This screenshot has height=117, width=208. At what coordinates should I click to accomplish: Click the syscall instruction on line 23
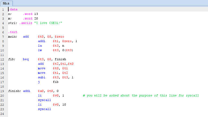click(x=44, y=109)
